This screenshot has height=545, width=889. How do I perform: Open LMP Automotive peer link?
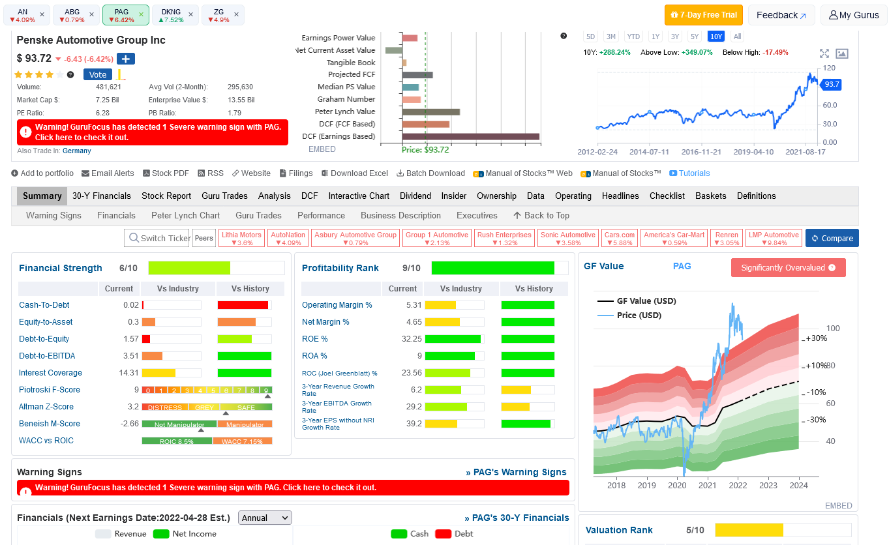click(x=774, y=238)
